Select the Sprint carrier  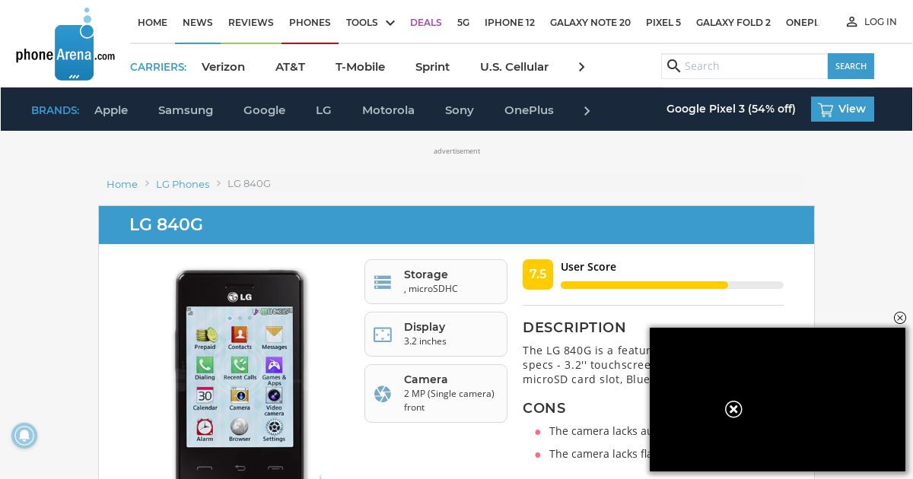[432, 67]
